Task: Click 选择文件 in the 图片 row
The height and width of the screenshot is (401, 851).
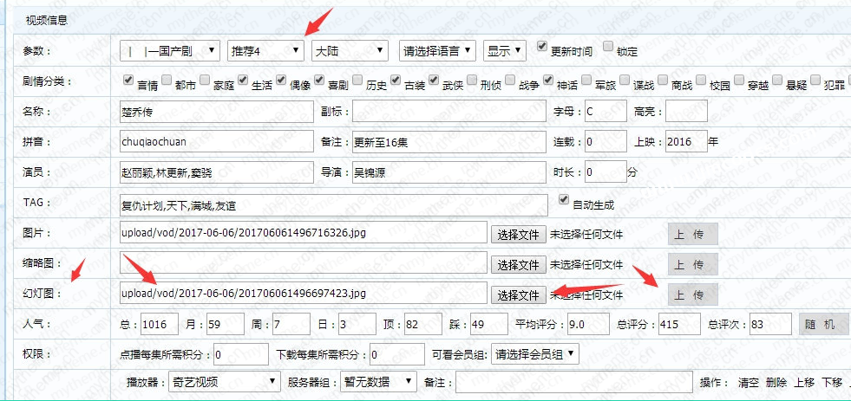Action: [519, 234]
